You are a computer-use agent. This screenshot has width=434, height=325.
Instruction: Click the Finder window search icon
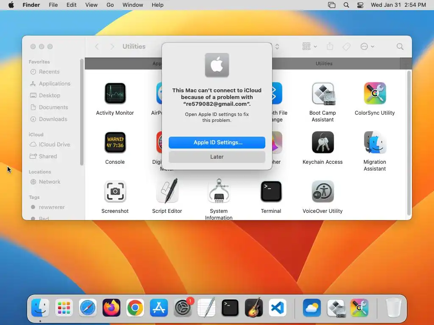[400, 47]
